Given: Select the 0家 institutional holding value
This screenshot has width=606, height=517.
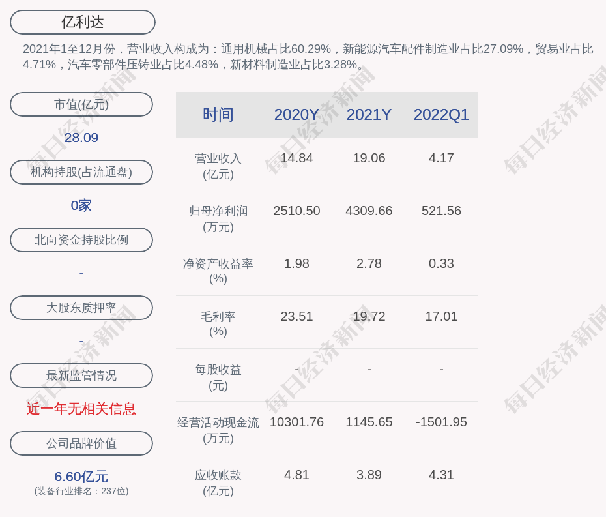Looking at the screenshot, I should click(81, 205).
